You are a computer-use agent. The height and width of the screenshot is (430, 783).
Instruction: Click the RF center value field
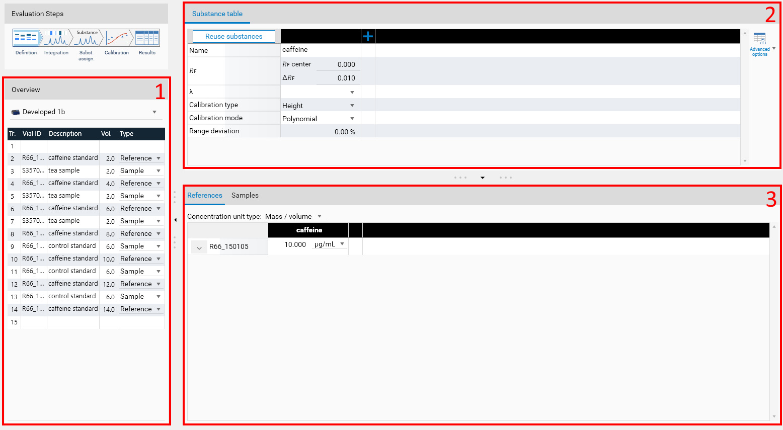(x=337, y=64)
